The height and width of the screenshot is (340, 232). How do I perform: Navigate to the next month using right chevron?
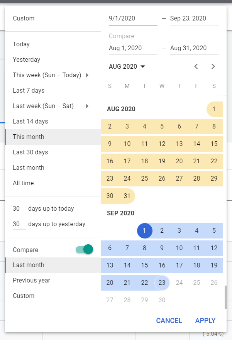(213, 66)
